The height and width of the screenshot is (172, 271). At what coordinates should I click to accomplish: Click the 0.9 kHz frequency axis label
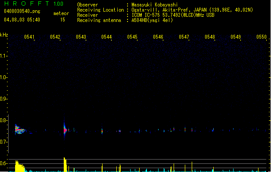3,99
